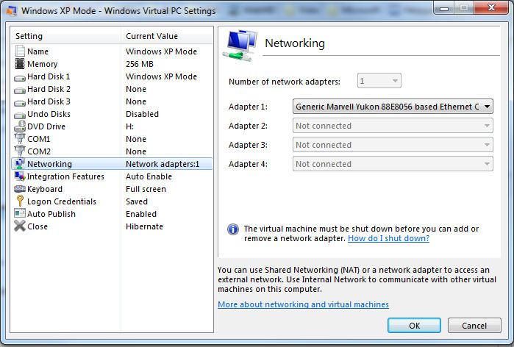Select the Memory setting row
Image resolution: width=514 pixels, height=347 pixels.
112,64
